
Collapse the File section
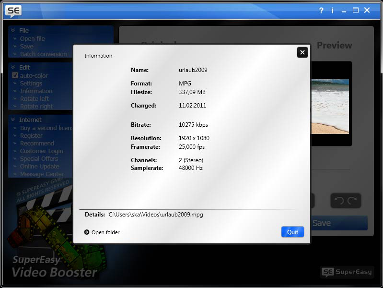(13, 30)
